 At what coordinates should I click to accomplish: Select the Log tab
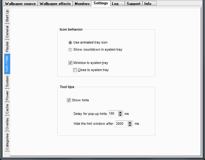click(115, 4)
